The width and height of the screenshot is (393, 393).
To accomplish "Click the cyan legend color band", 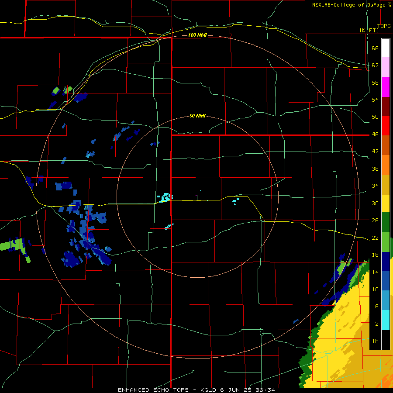I will [x=386, y=320].
